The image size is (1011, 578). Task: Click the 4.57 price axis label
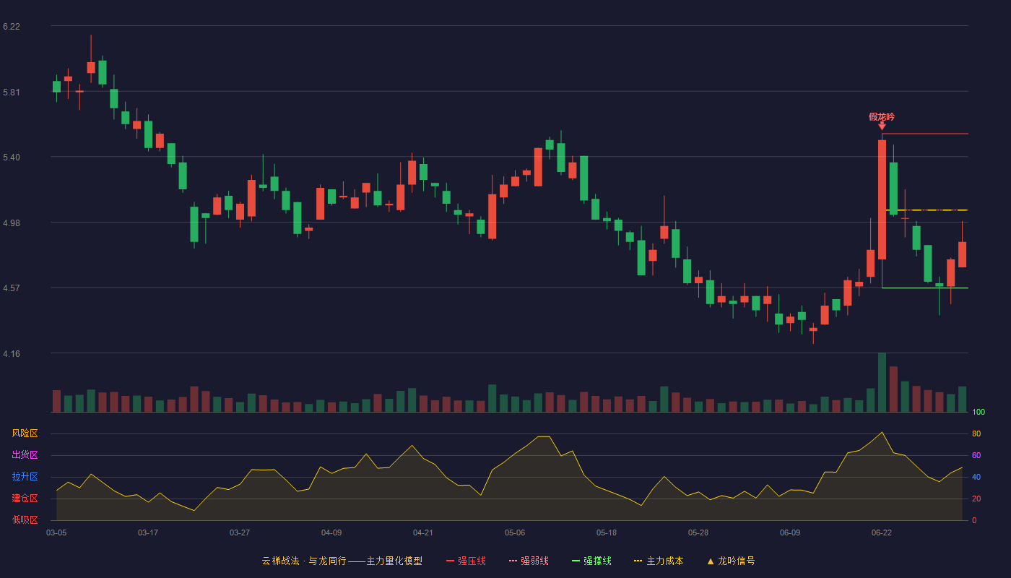12,288
